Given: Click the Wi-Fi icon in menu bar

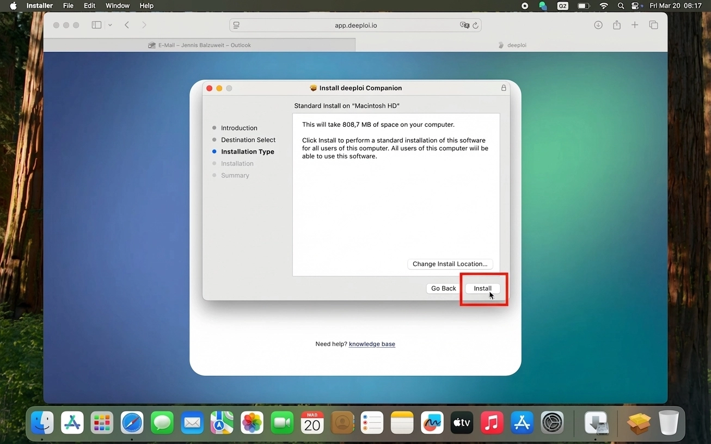Looking at the screenshot, I should point(603,6).
